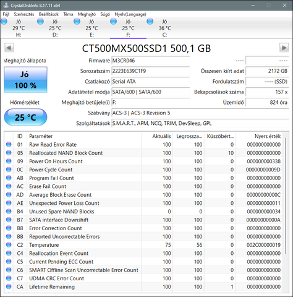This screenshot has height=297, width=293.
Task: Click the Temperature row status indicator
Action: coord(9,245)
